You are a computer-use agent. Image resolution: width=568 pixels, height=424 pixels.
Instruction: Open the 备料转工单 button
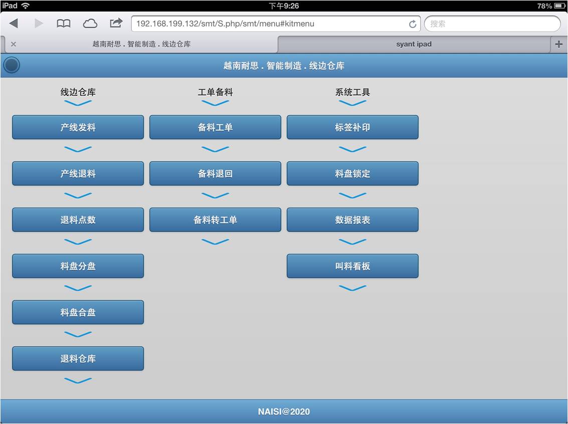[215, 220]
